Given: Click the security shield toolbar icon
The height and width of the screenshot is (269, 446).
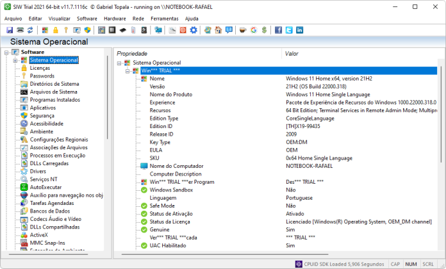Looking at the screenshot, I should pyautogui.click(x=87, y=30).
